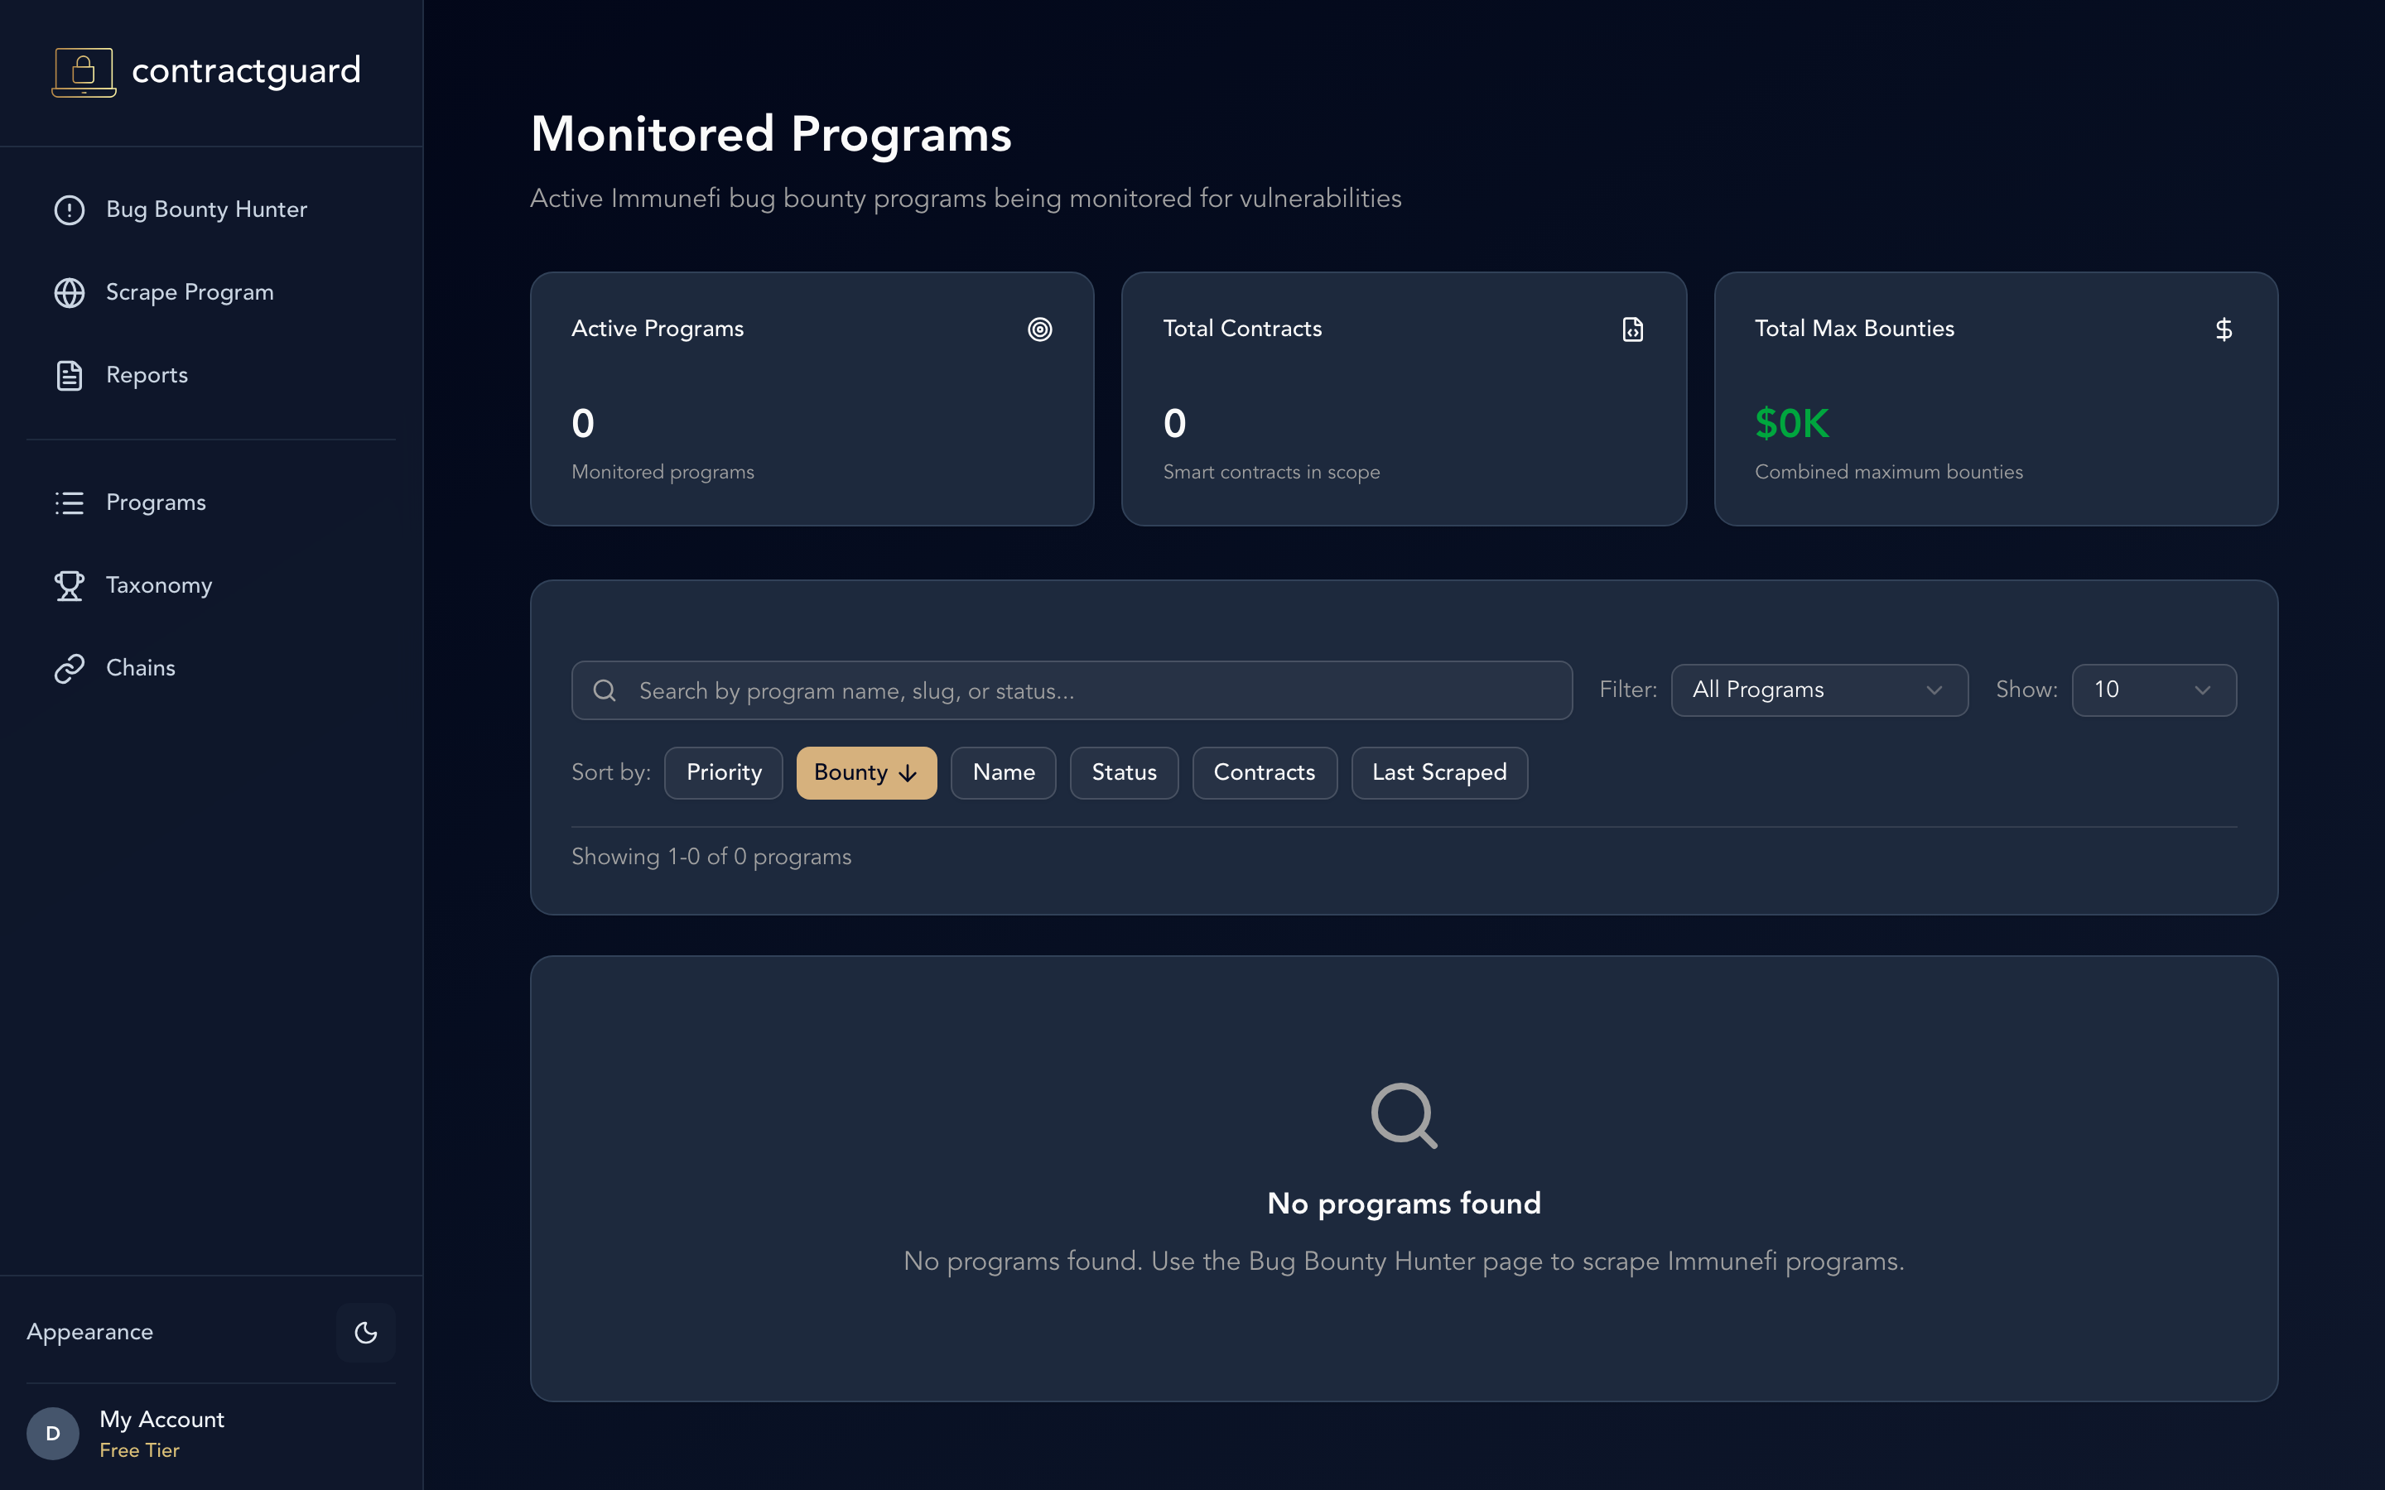
Task: Click the Monitored programs caption in Active Programs card
Action: [662, 472]
